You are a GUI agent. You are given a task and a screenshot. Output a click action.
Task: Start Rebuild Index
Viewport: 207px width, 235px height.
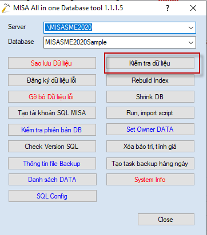(x=150, y=80)
